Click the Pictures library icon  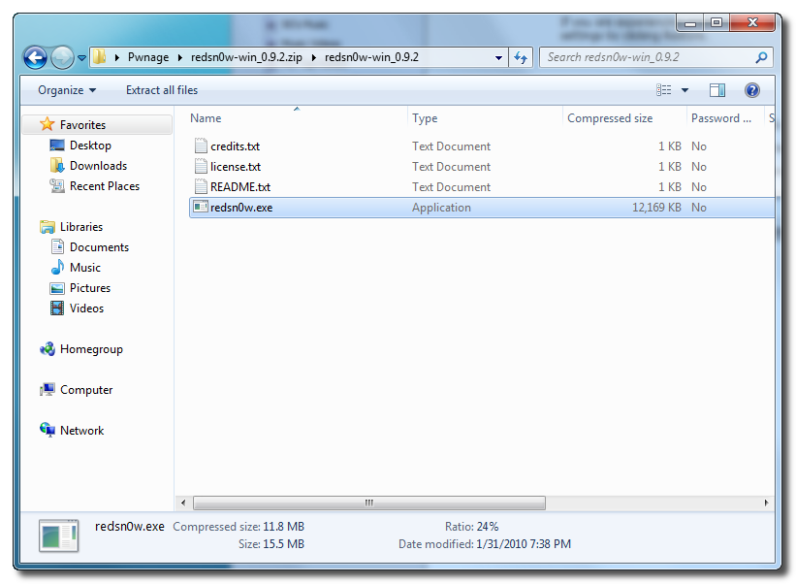click(57, 288)
